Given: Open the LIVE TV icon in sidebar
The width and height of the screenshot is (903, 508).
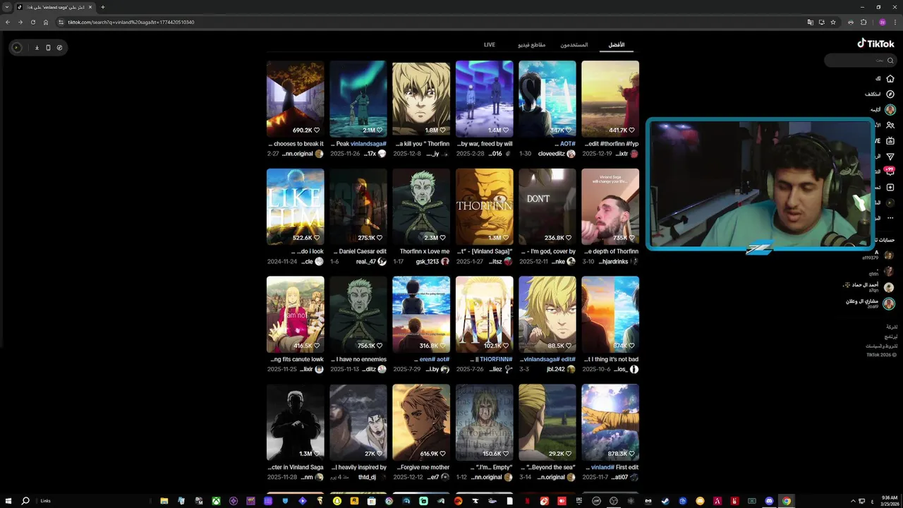Looking at the screenshot, I should pos(890,140).
